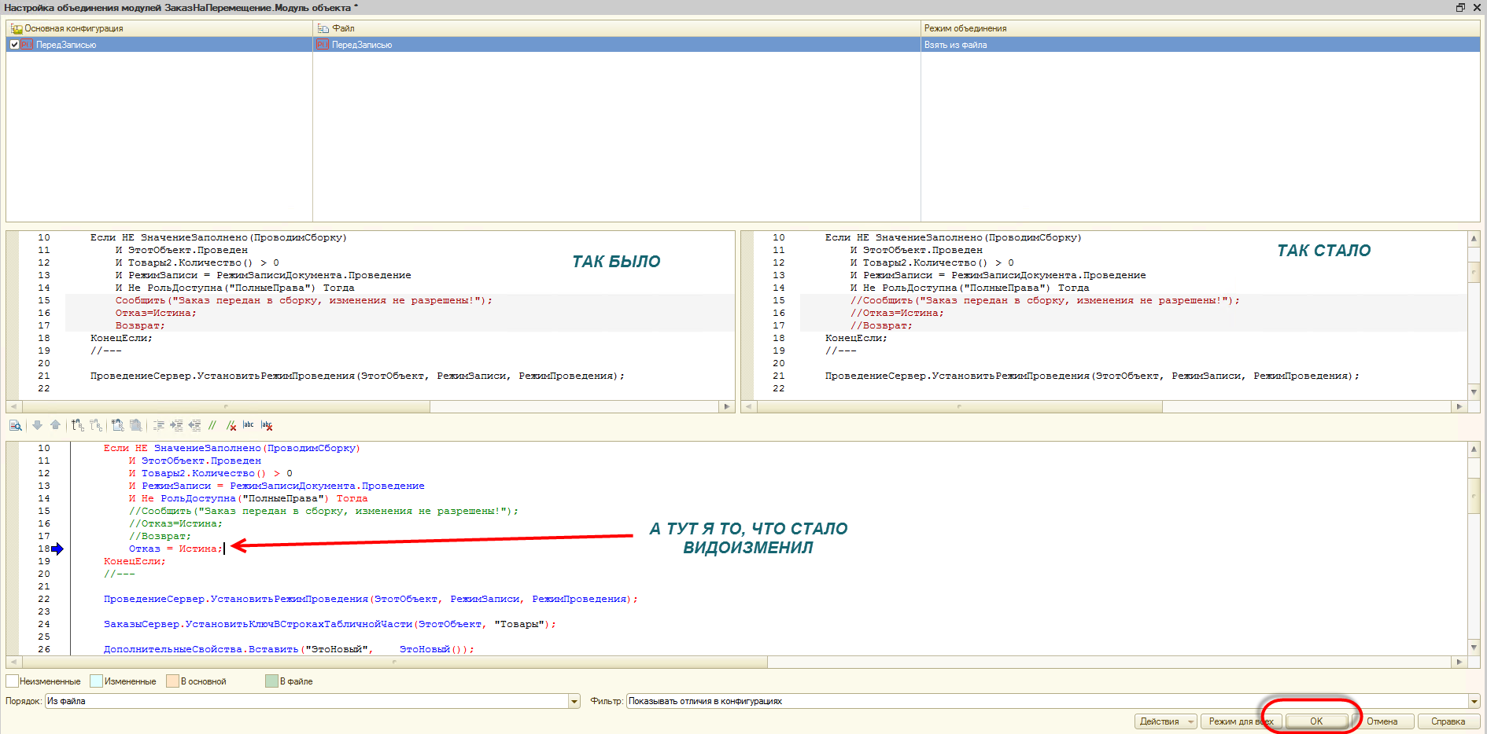Click ЗаказыСервер.УстановитьКлючВСтрокахТабличнойЧасти line
Screen dimensions: 1487x734
tap(330, 624)
